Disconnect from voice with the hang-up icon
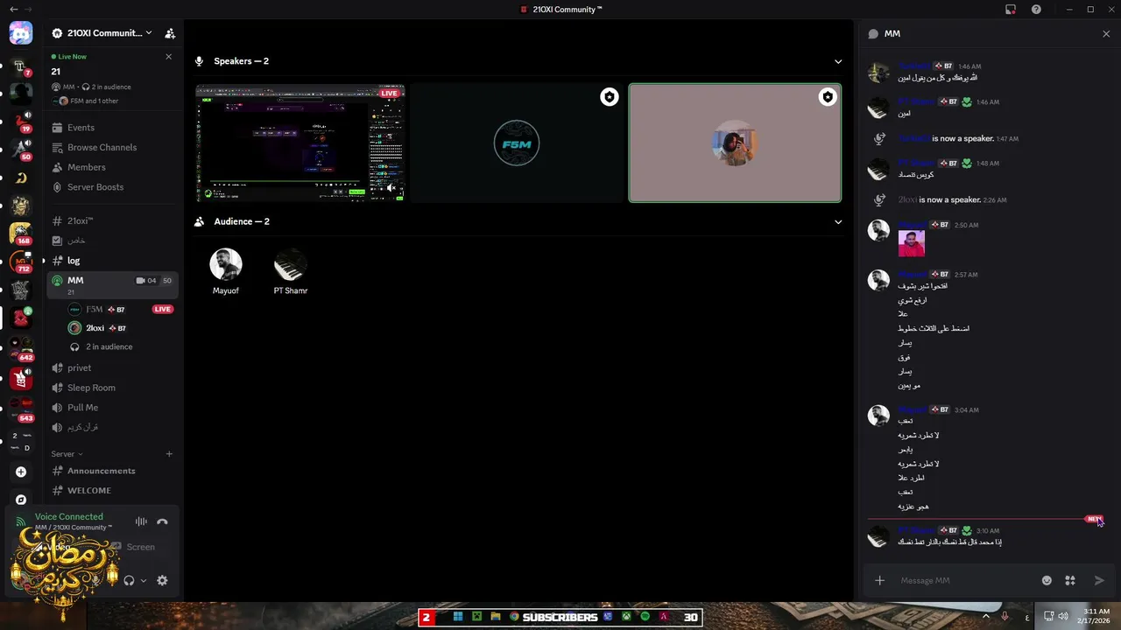Image resolution: width=1121 pixels, height=630 pixels. (162, 521)
